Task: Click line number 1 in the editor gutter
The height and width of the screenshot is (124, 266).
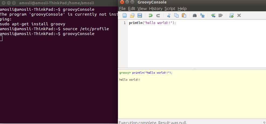Action: [x=125, y=23]
